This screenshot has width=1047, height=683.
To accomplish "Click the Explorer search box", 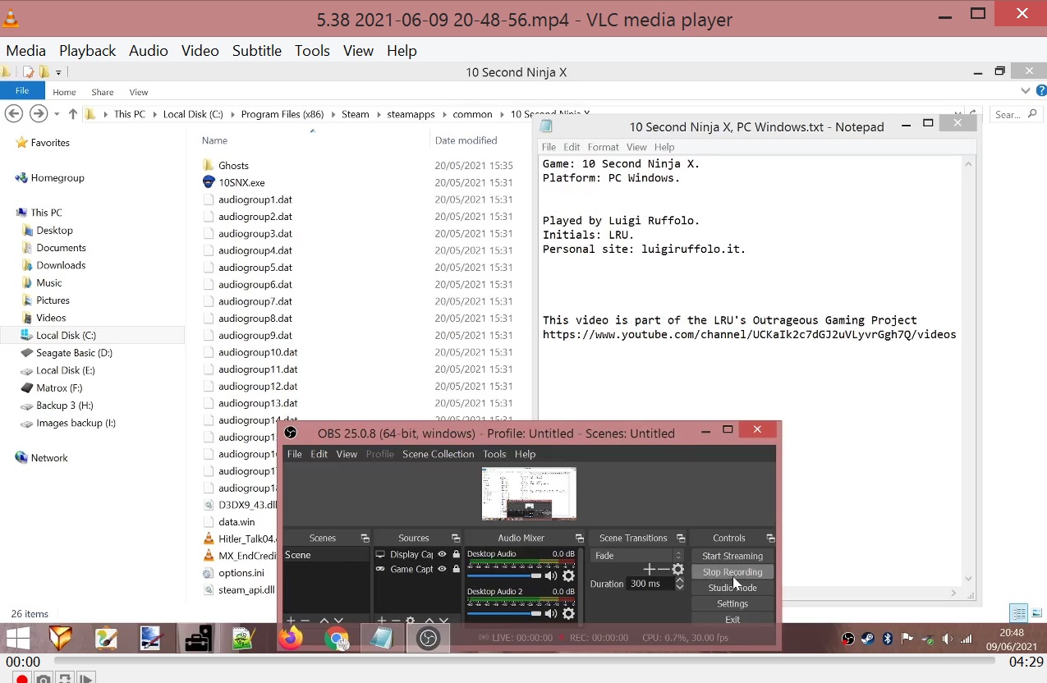I will coord(1017,114).
